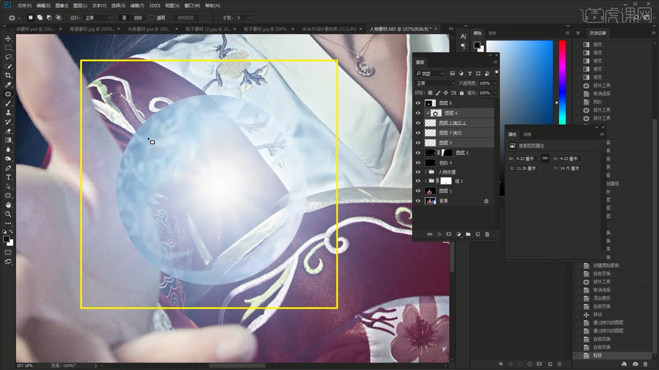This screenshot has height=370, width=659.
Task: Select the Zoom tool
Action: coord(8,214)
